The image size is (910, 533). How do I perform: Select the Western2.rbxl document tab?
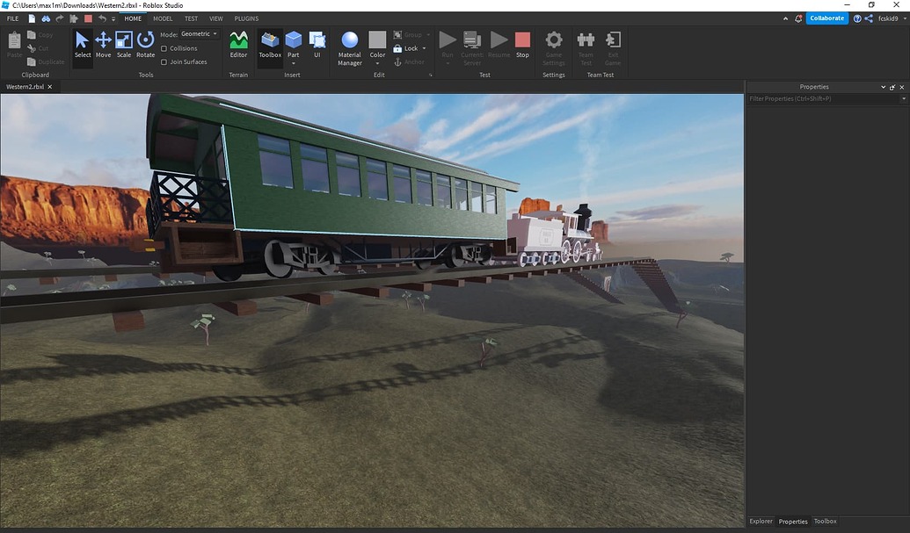(x=25, y=87)
